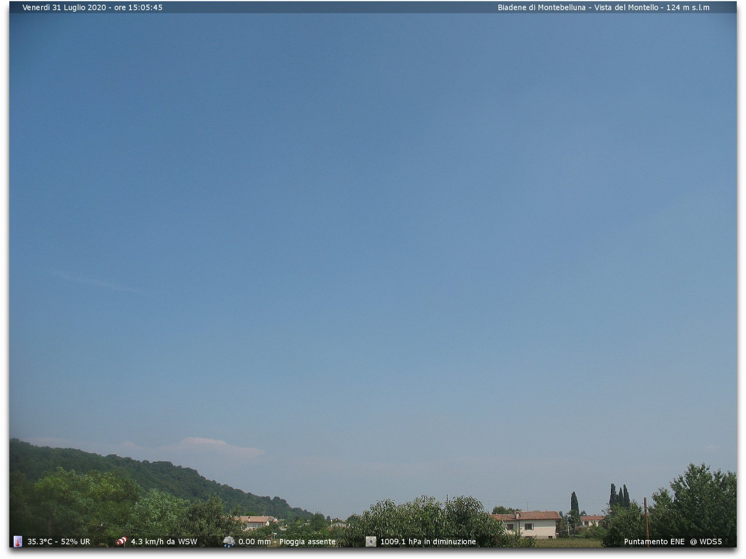The height and width of the screenshot is (559, 746).
Task: Select the time text 'ore 15:05:45'
Action: pyautogui.click(x=138, y=7)
